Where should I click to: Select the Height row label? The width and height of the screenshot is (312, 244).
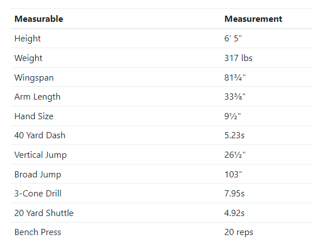(x=27, y=39)
